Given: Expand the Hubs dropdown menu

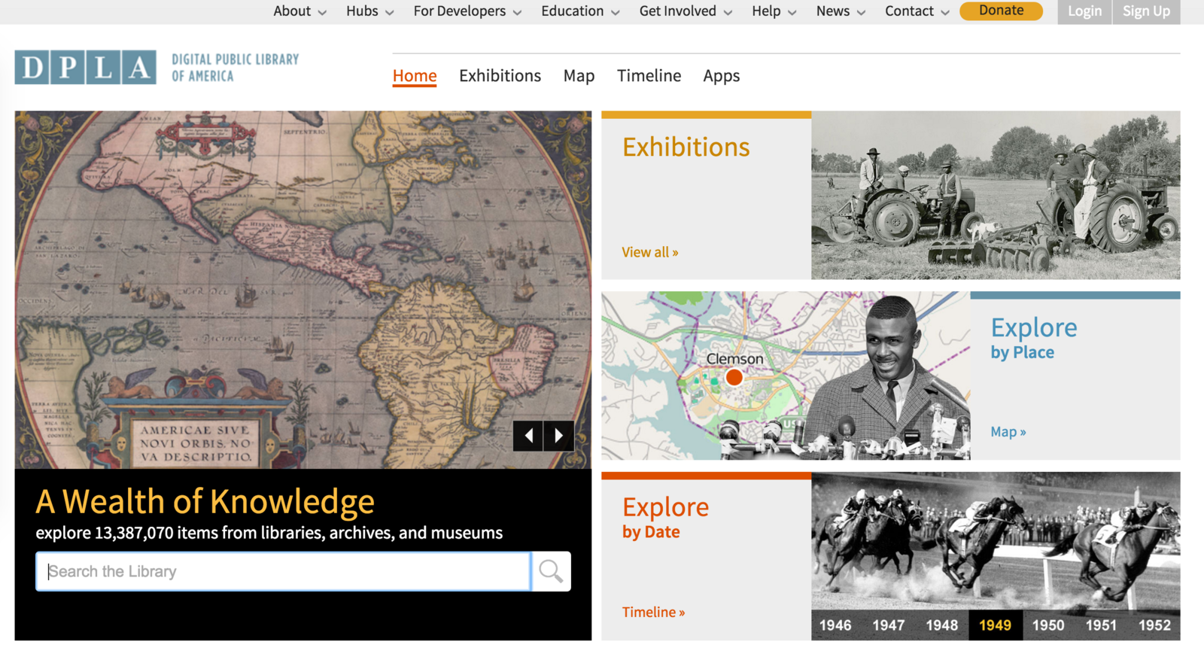Looking at the screenshot, I should tap(369, 11).
